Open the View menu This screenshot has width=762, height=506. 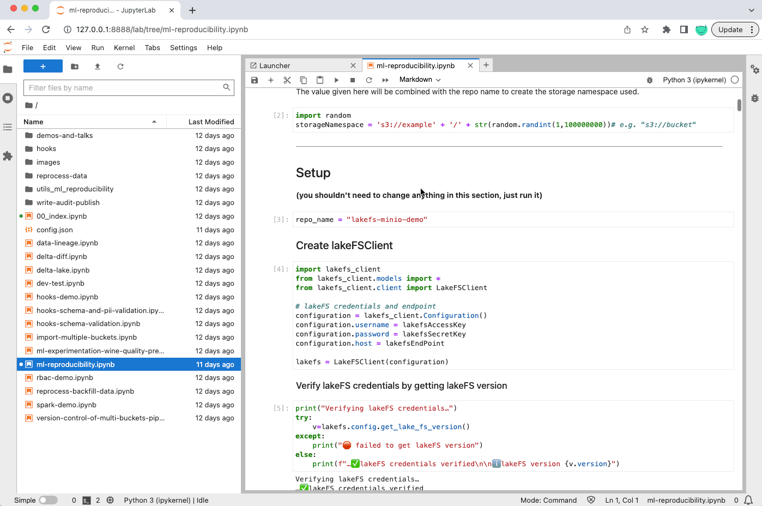[74, 47]
